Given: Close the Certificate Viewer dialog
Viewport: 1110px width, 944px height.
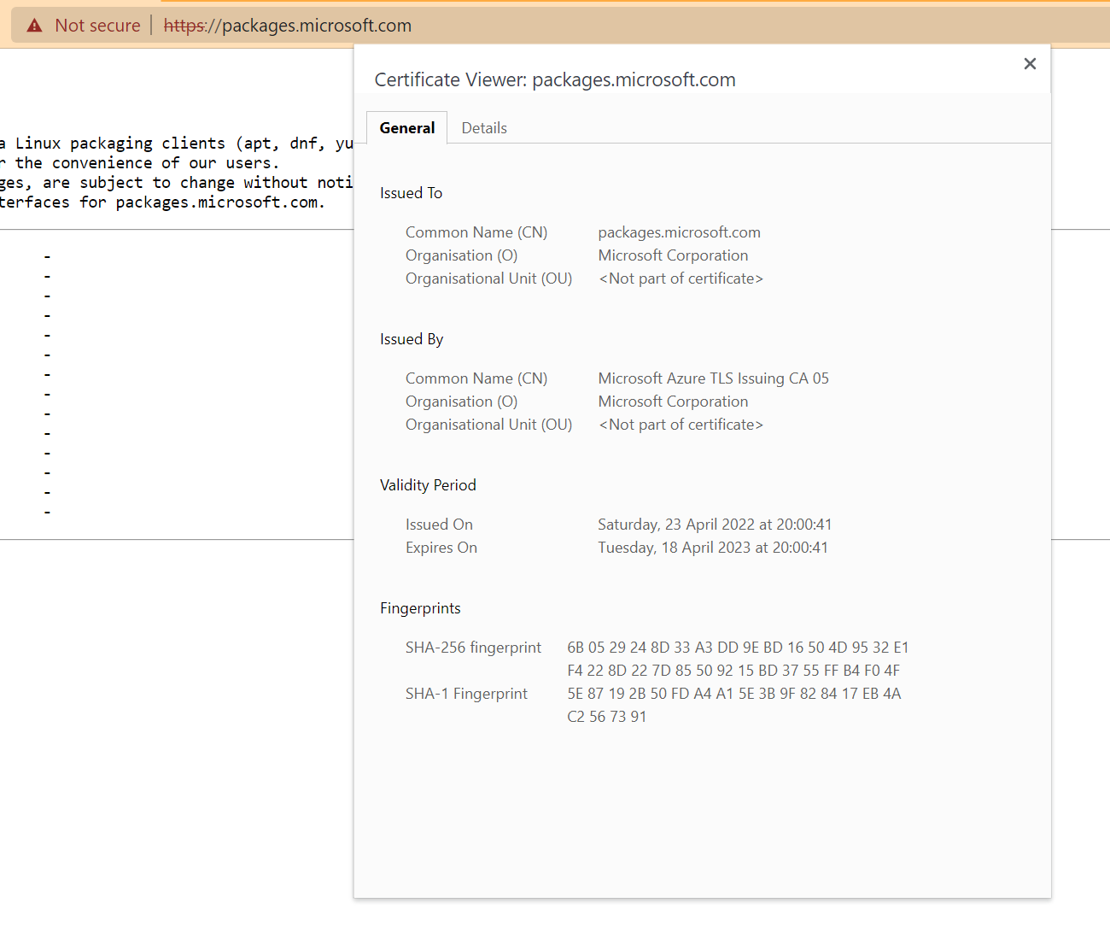Looking at the screenshot, I should coord(1030,63).
